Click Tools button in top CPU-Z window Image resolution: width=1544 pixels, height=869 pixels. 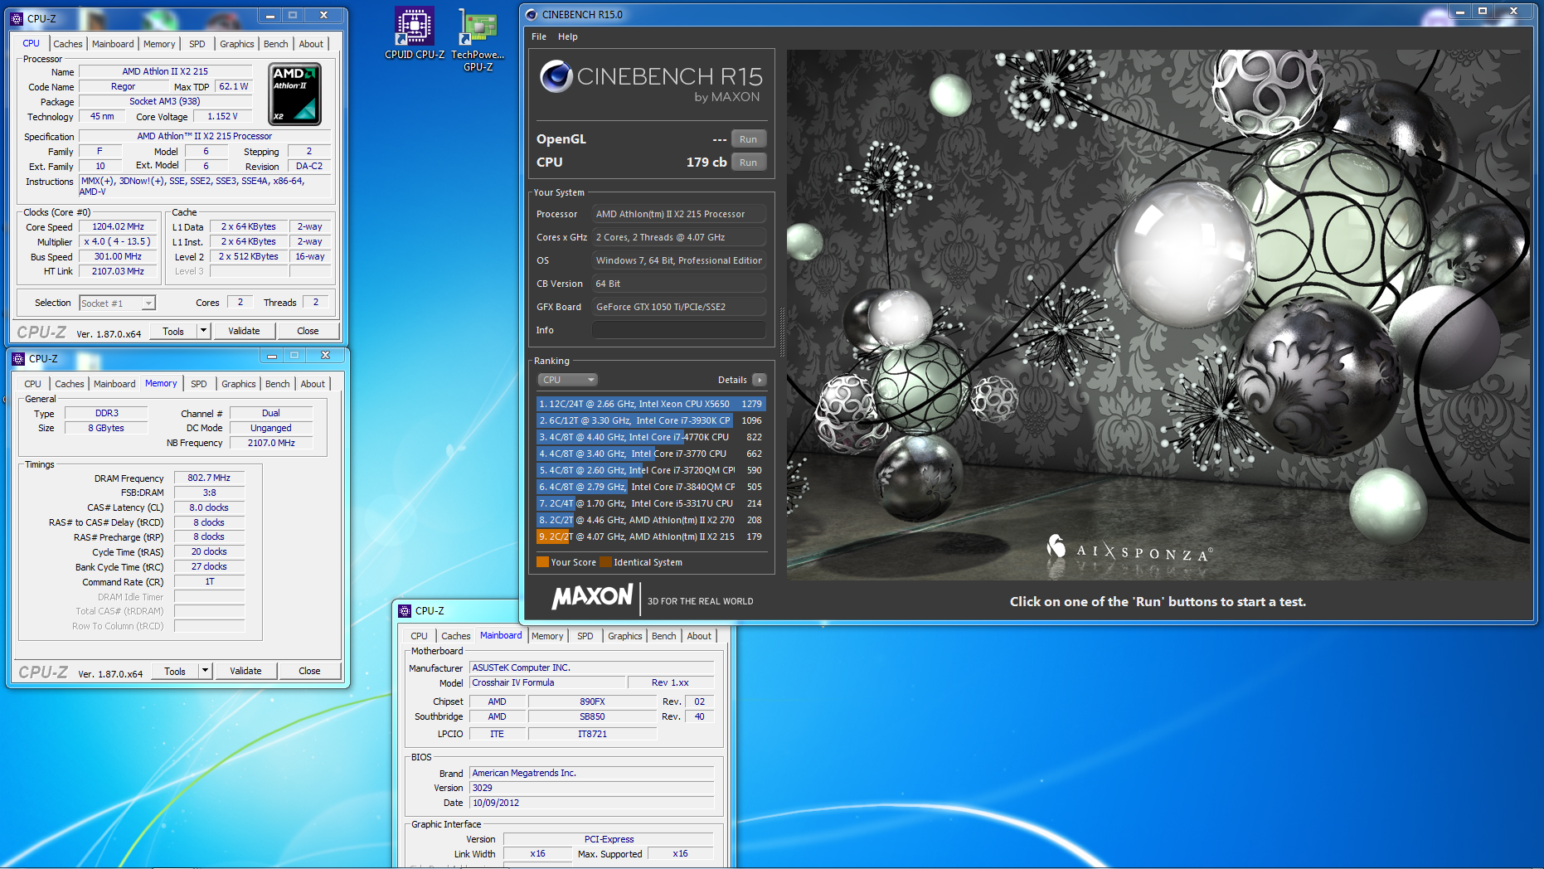click(173, 331)
